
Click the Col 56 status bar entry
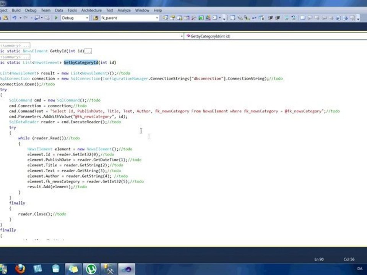click(x=349, y=259)
